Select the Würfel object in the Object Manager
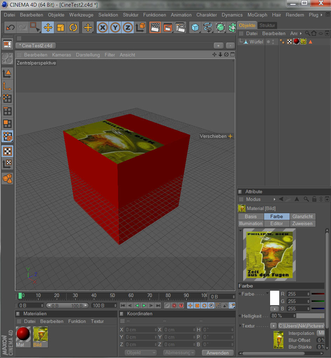The image size is (331, 358). 256,42
